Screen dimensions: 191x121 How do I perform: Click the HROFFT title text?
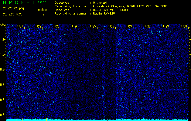19,2
